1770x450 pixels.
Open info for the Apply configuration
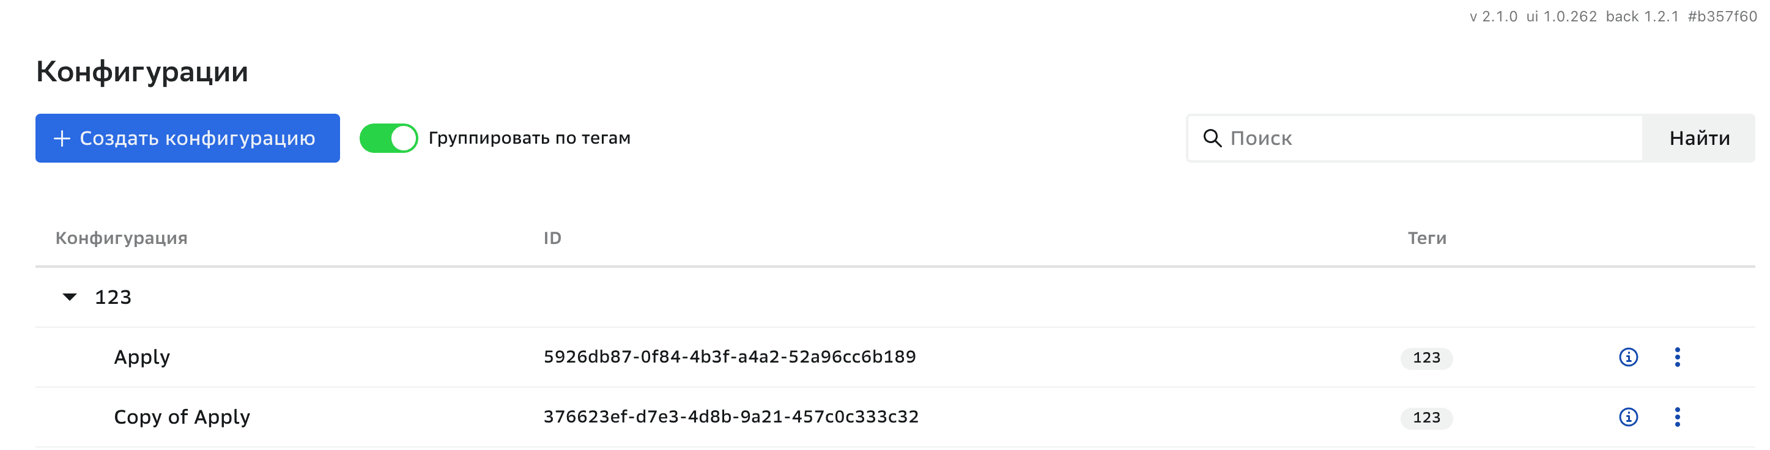pyautogui.click(x=1627, y=357)
